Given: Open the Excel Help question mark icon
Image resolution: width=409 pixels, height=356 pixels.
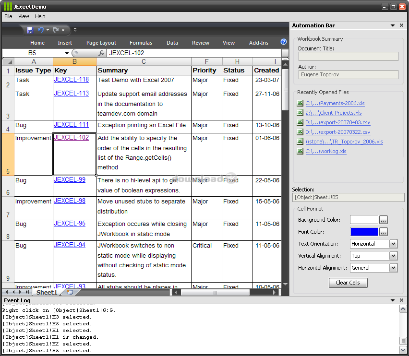Looking at the screenshot, I should click(x=284, y=42).
